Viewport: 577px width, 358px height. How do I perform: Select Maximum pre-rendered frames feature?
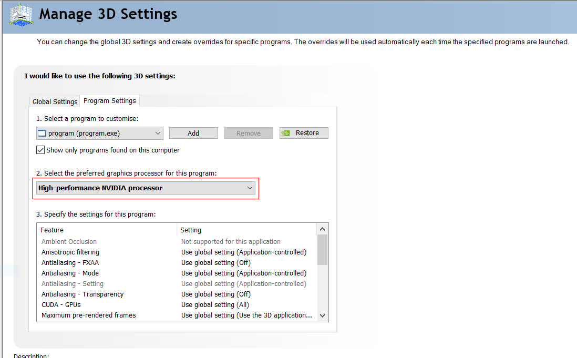pos(89,315)
